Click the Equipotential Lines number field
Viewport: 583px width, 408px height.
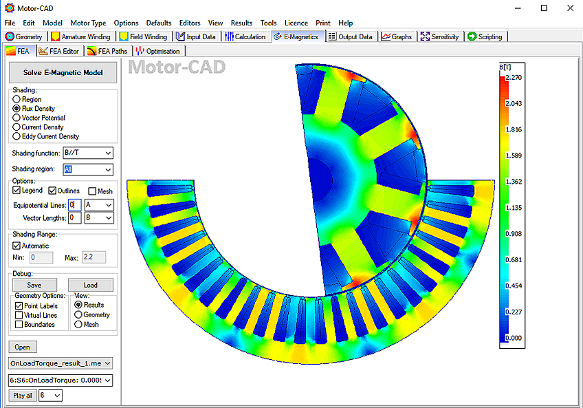[74, 205]
